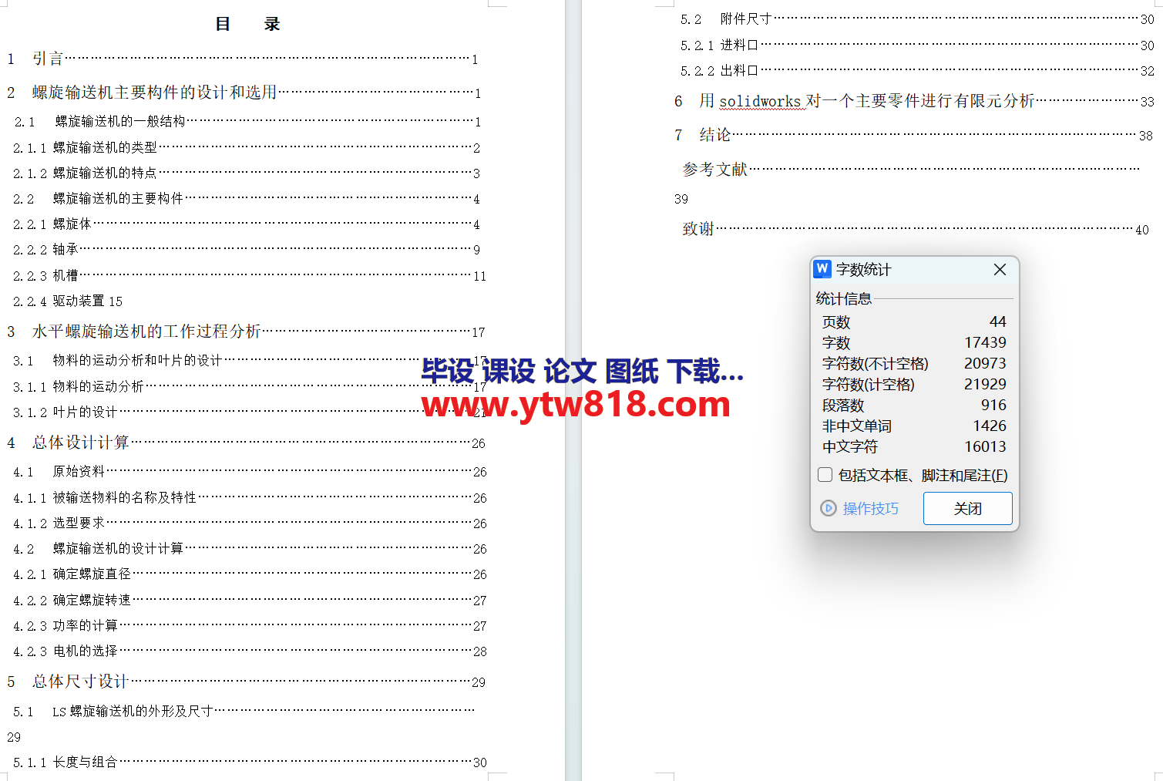
Task: Click entry 致谢
Action: point(916,229)
